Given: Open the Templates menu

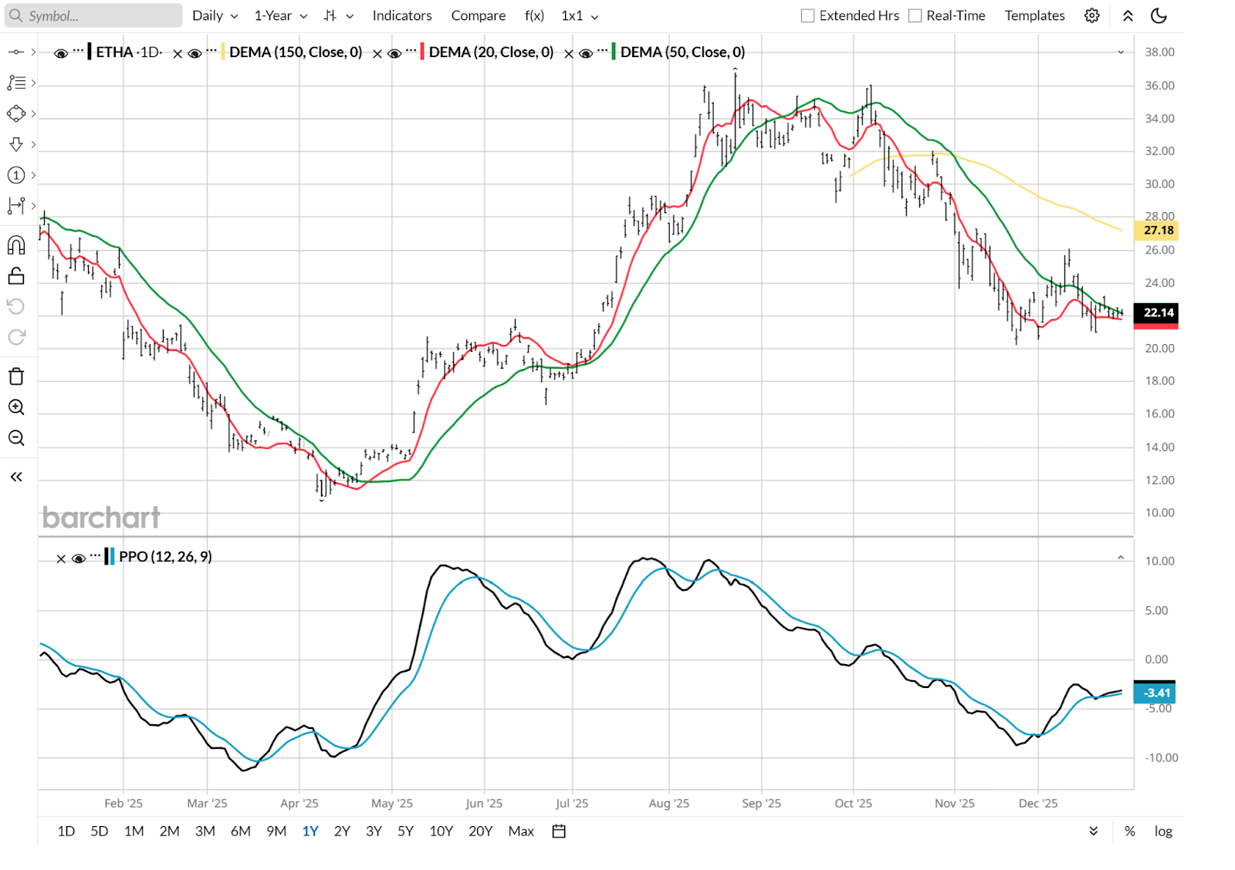Looking at the screenshot, I should [1034, 15].
